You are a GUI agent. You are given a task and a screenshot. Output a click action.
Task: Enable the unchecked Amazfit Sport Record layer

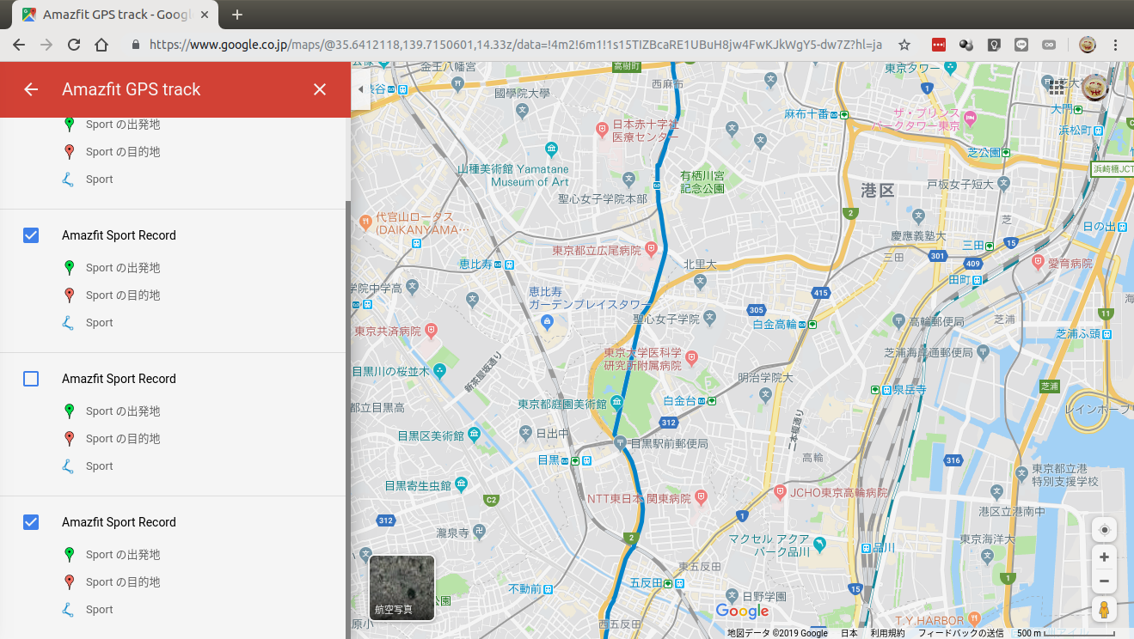click(x=31, y=379)
